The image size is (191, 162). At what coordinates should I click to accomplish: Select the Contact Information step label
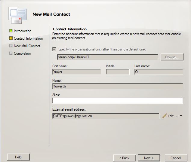(28, 38)
